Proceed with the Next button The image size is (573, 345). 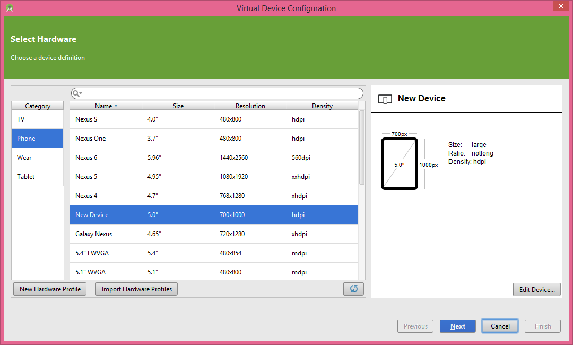pos(457,326)
